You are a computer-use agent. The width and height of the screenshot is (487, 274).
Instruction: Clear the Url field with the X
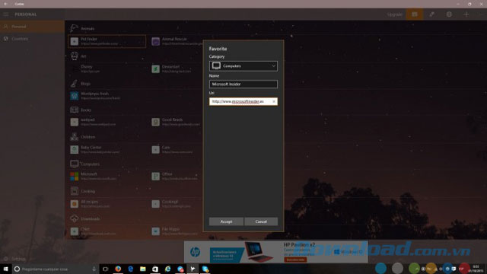(x=274, y=101)
